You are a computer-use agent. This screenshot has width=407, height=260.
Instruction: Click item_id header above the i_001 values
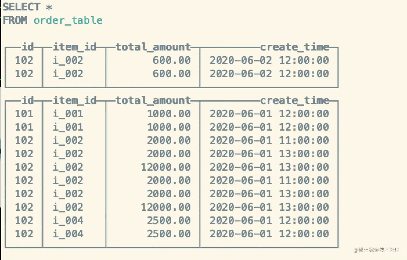click(75, 100)
